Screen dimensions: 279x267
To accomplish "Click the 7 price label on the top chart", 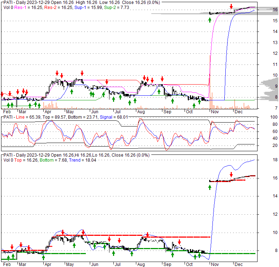I will (x=276, y=108).
